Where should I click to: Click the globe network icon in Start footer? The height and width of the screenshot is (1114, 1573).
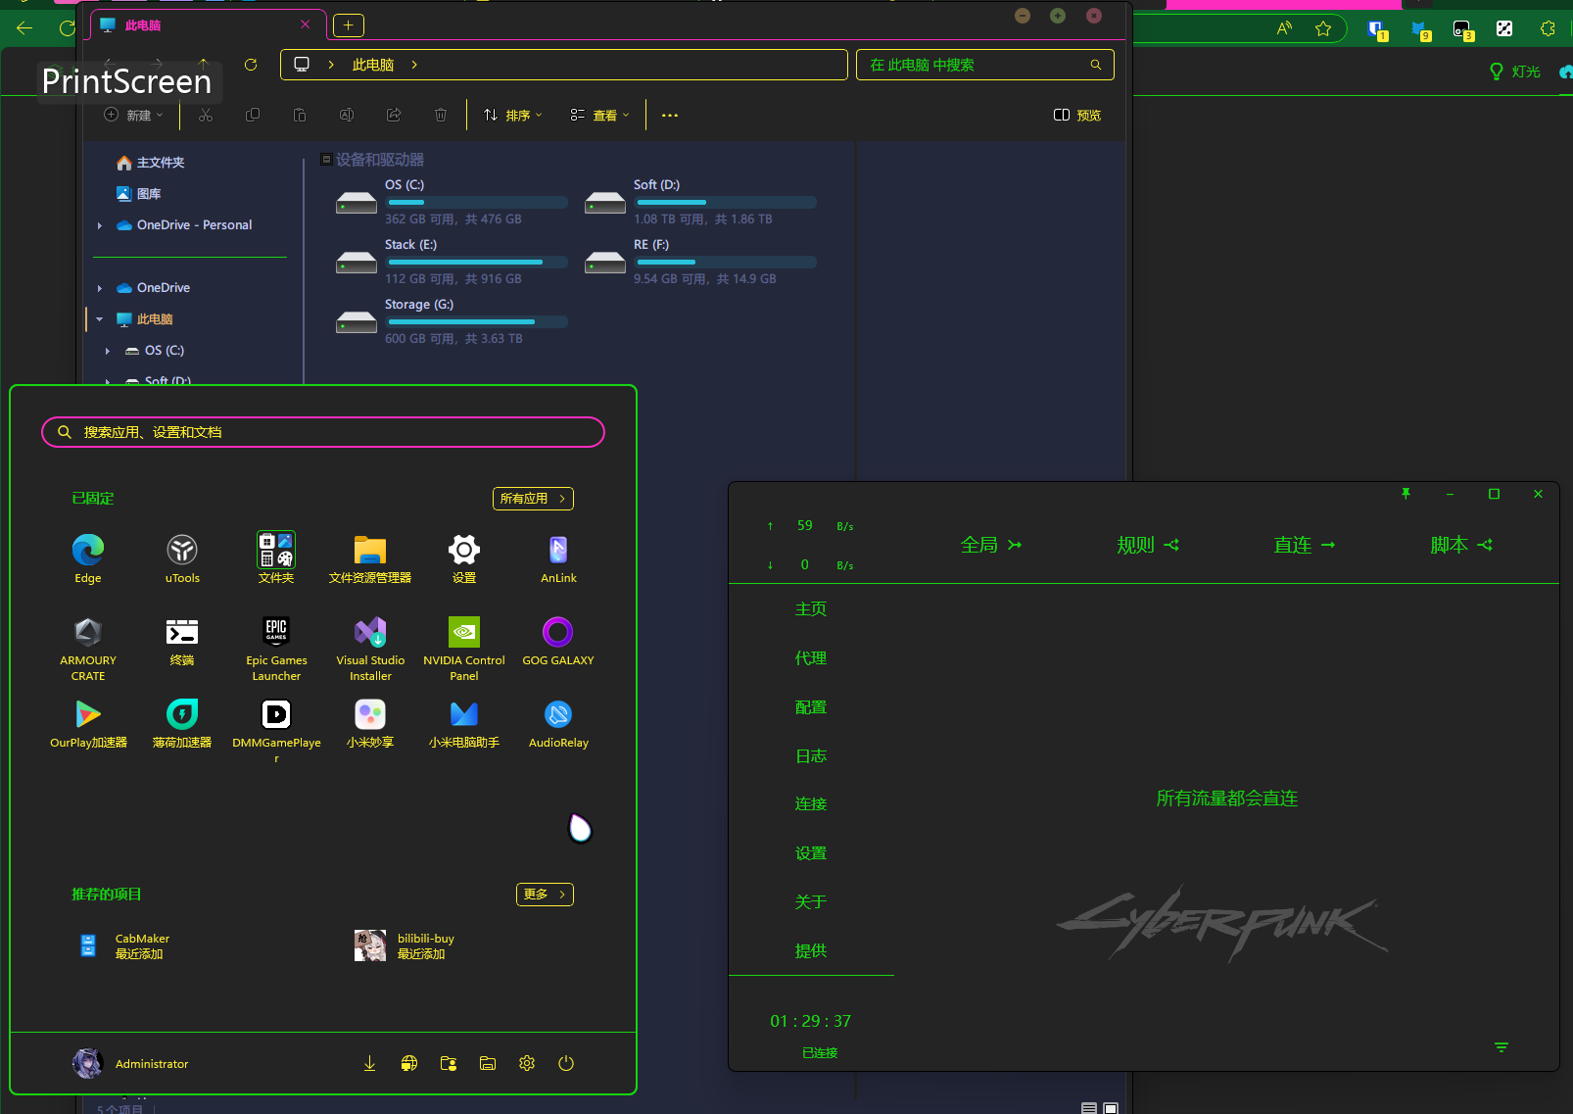click(x=409, y=1064)
